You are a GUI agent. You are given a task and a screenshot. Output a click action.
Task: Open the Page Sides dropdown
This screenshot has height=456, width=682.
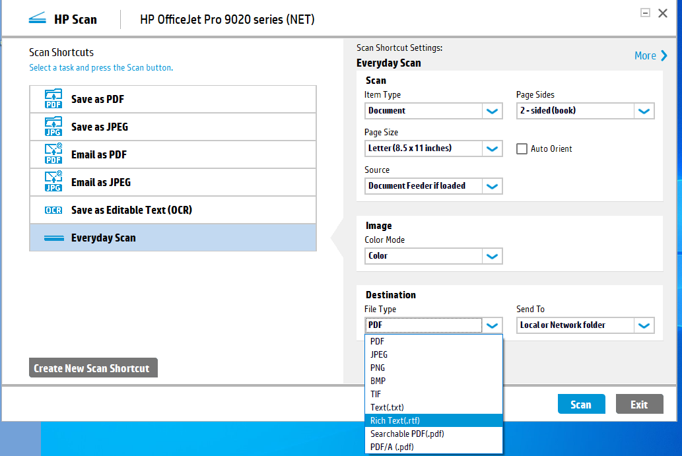click(x=643, y=111)
